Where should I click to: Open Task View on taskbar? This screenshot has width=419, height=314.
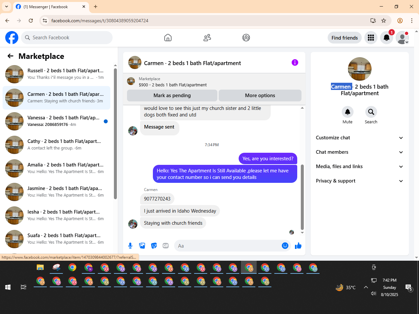pyautogui.click(x=24, y=287)
